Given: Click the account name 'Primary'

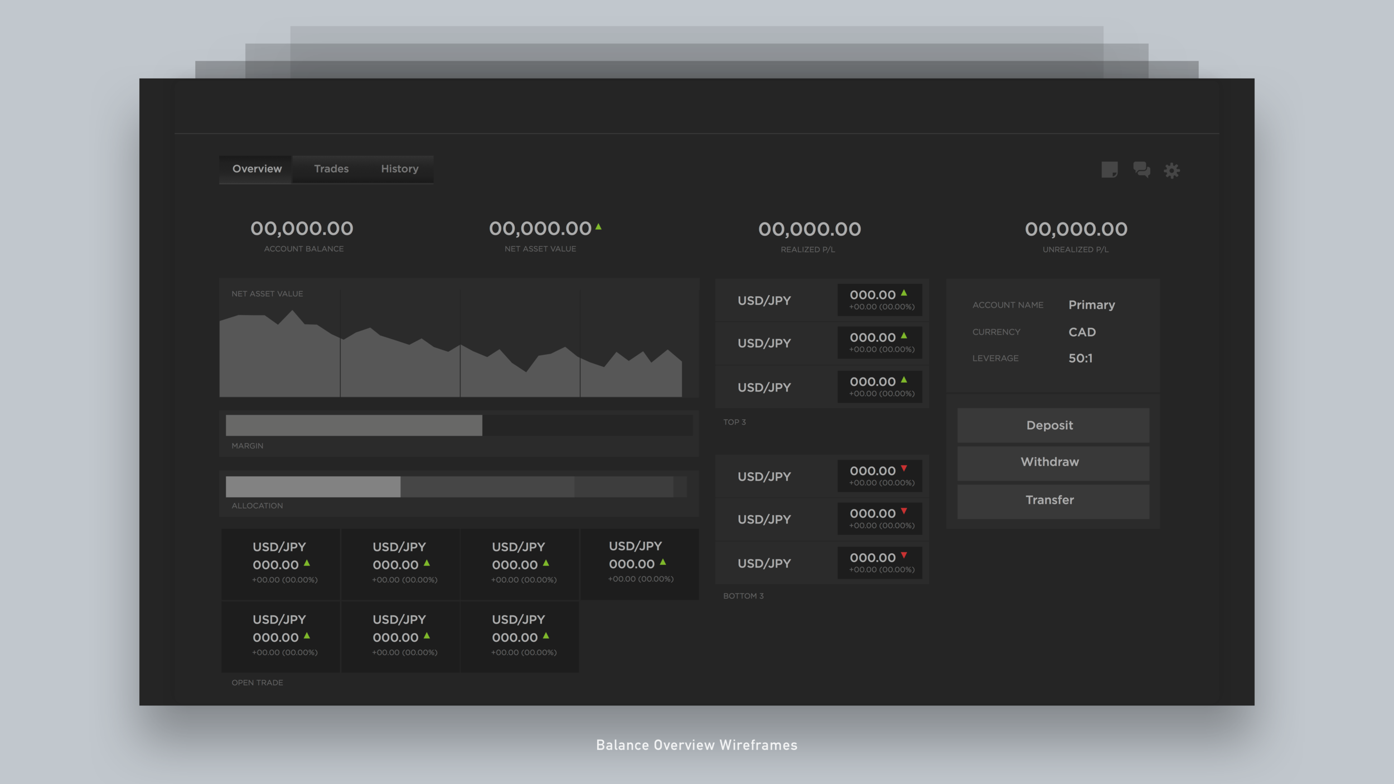Looking at the screenshot, I should point(1092,305).
